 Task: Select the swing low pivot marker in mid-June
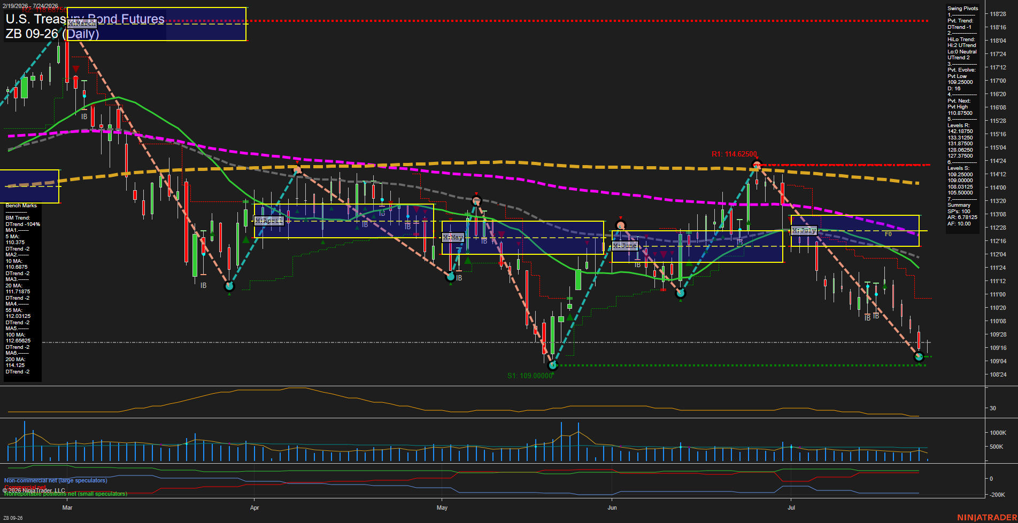(681, 293)
